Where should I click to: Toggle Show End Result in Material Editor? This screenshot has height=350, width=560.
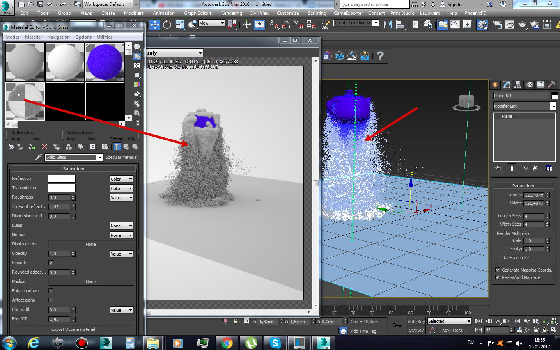[117, 147]
